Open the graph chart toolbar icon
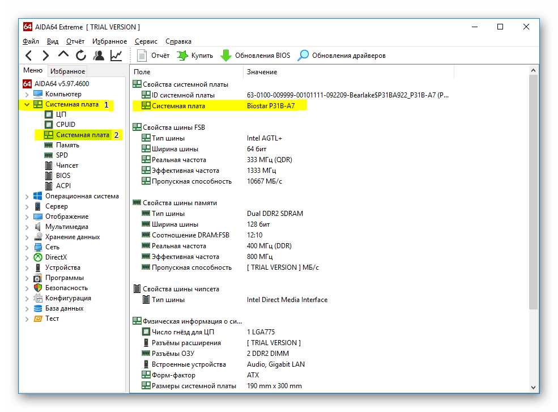Screen dimensions: 558x412 (x=116, y=56)
